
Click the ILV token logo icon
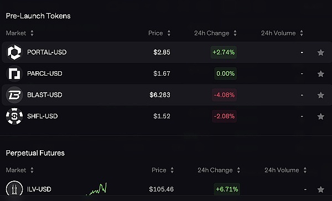click(x=14, y=189)
